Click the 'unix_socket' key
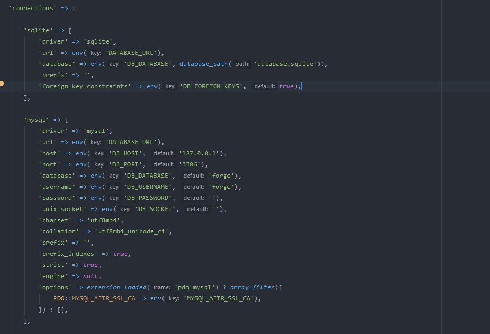The image size is (490, 334). 62,209
